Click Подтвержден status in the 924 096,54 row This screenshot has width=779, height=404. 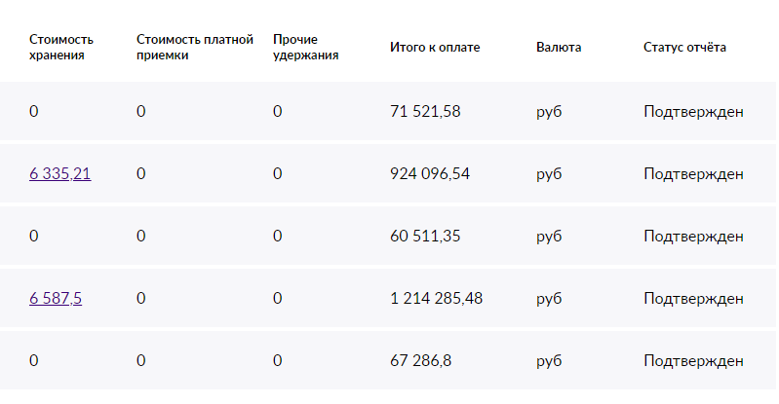point(693,174)
